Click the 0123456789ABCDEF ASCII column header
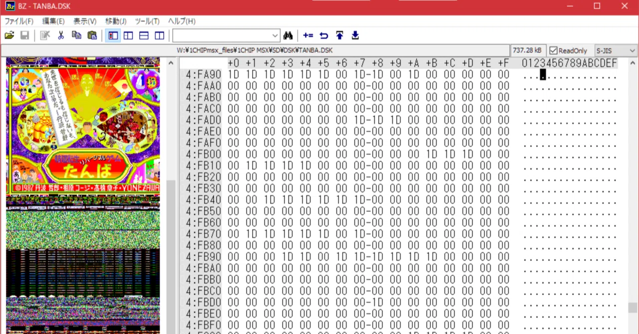Screen dimensions: 639x334 click(x=570, y=63)
